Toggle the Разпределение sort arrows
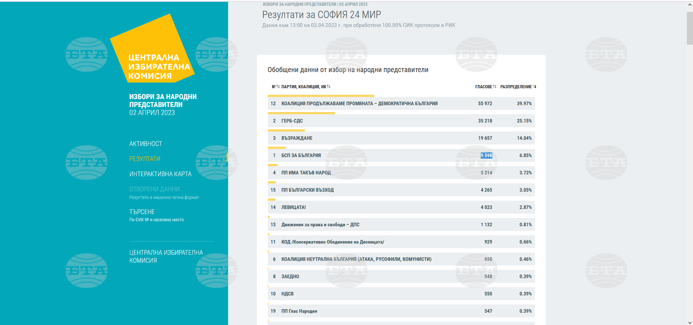 [535, 86]
